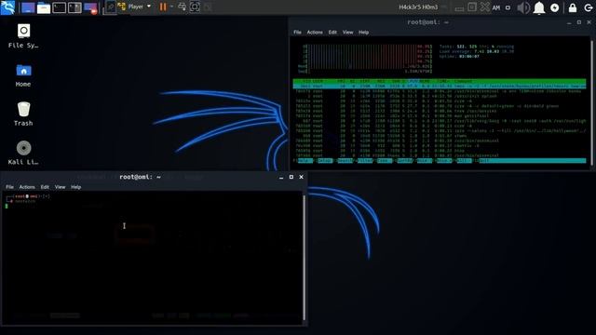Click the htop green column header row
The width and height of the screenshot is (596, 335).
coord(440,81)
